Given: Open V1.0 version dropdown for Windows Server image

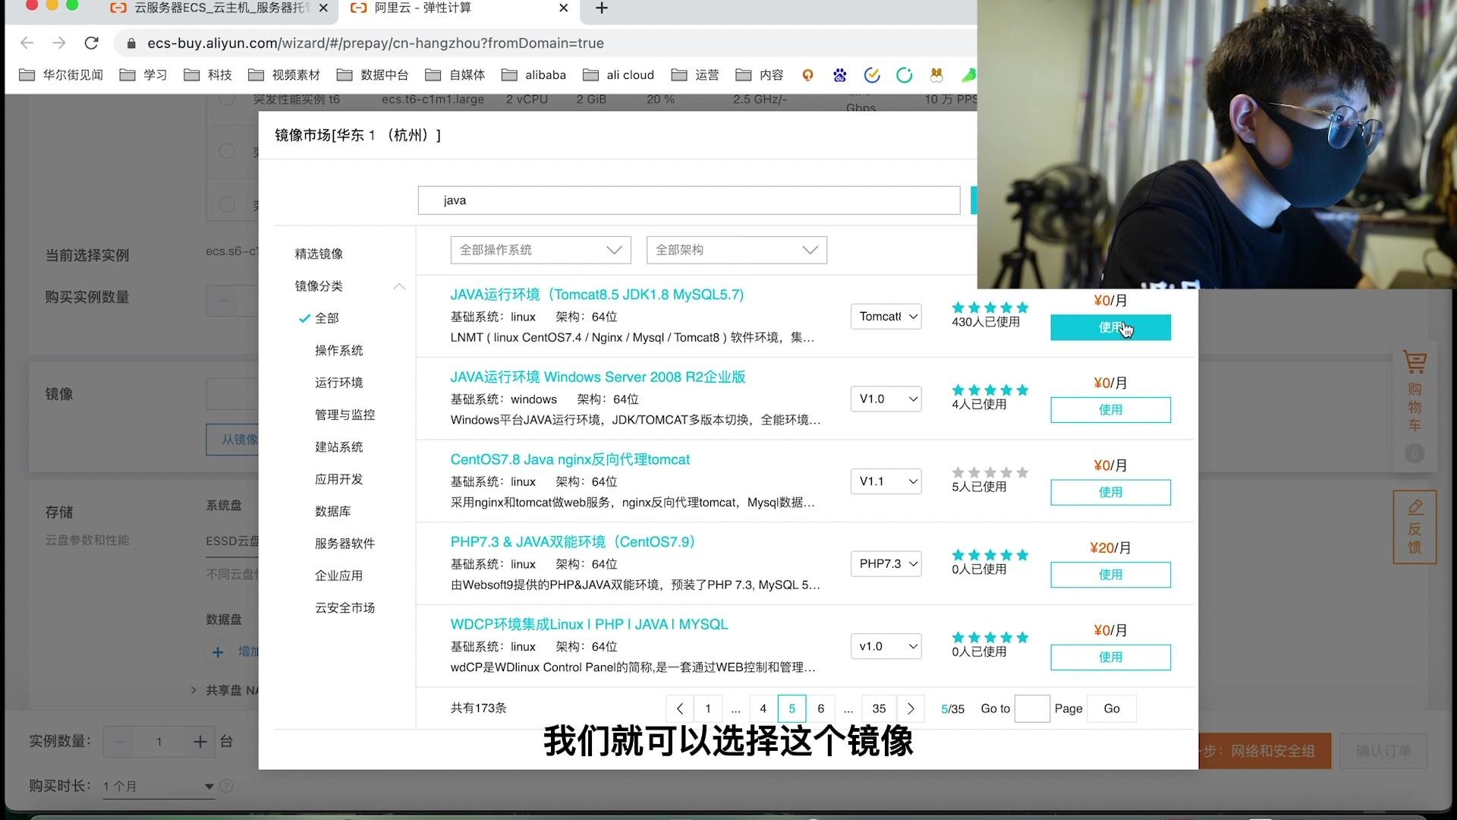Looking at the screenshot, I should 886,399.
